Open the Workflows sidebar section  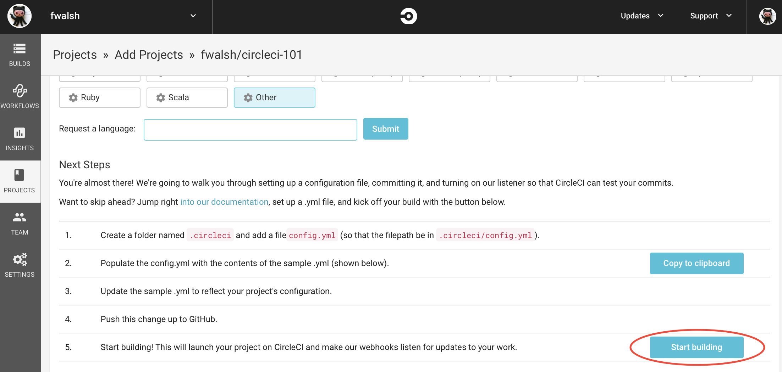[x=20, y=97]
